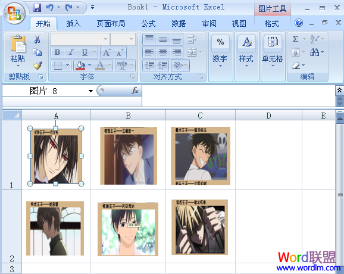Expand the font name combo box

pyautogui.click(x=105, y=39)
